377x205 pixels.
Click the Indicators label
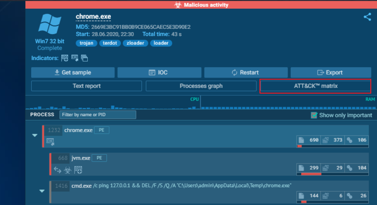click(x=45, y=58)
